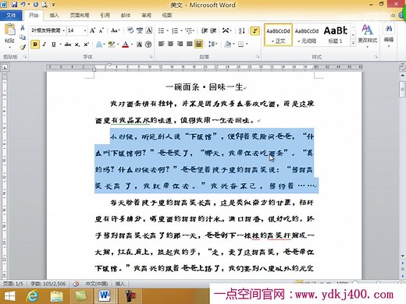The image size is (406, 304).
Task: Apply text highlight color marker
Action: click(x=111, y=44)
